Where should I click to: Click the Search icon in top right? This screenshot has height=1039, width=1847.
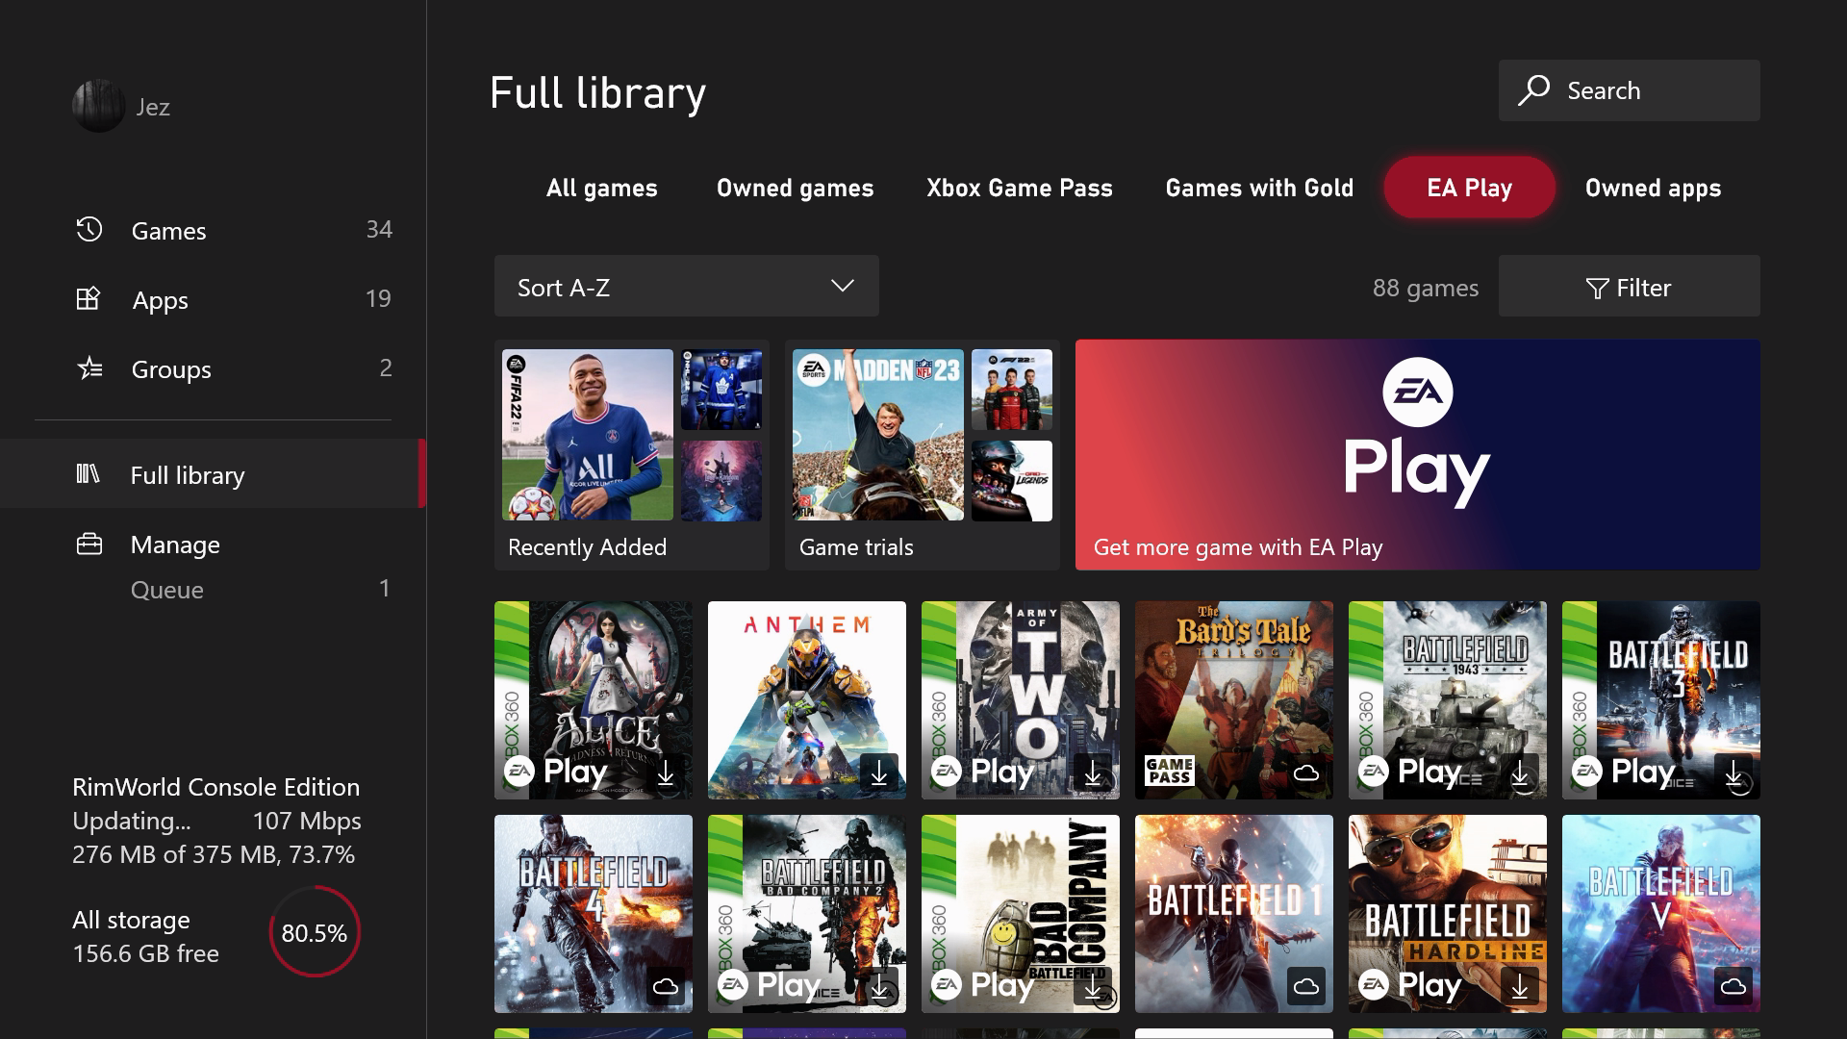click(x=1535, y=90)
